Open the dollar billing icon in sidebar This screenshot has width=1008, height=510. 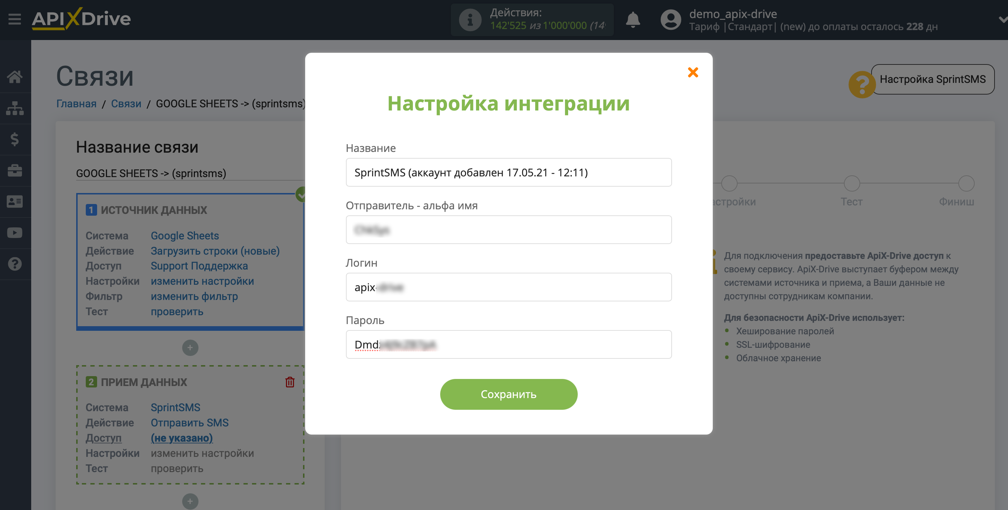(15, 139)
